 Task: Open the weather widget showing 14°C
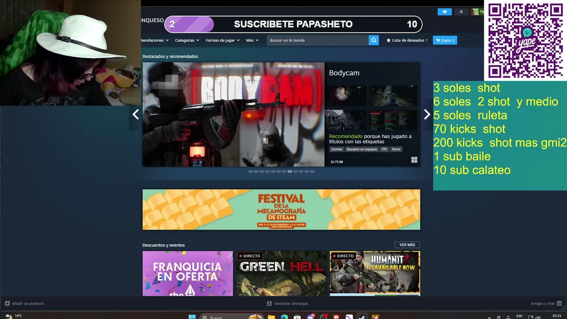tap(13, 316)
